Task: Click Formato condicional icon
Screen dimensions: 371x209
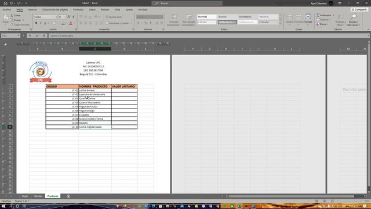Action: point(174,17)
